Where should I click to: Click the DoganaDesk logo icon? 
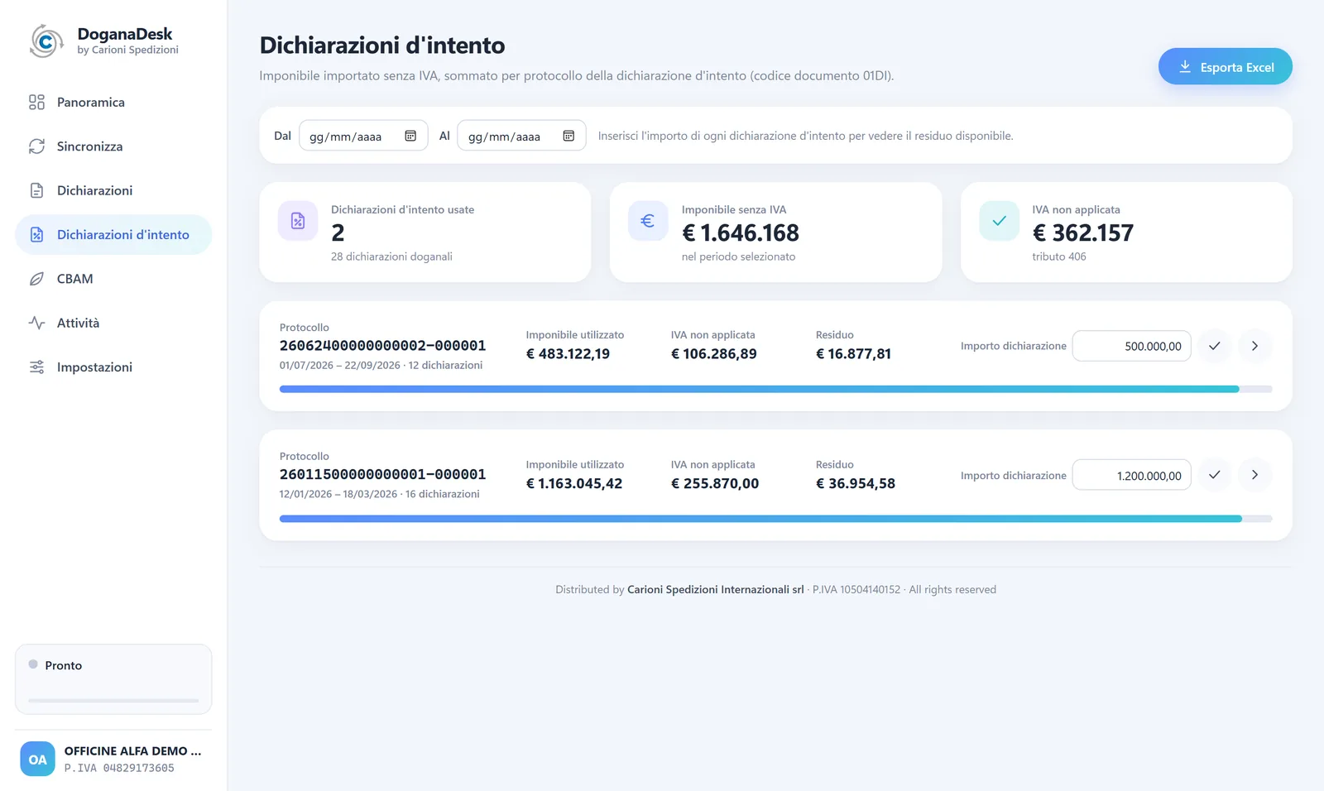tap(46, 41)
